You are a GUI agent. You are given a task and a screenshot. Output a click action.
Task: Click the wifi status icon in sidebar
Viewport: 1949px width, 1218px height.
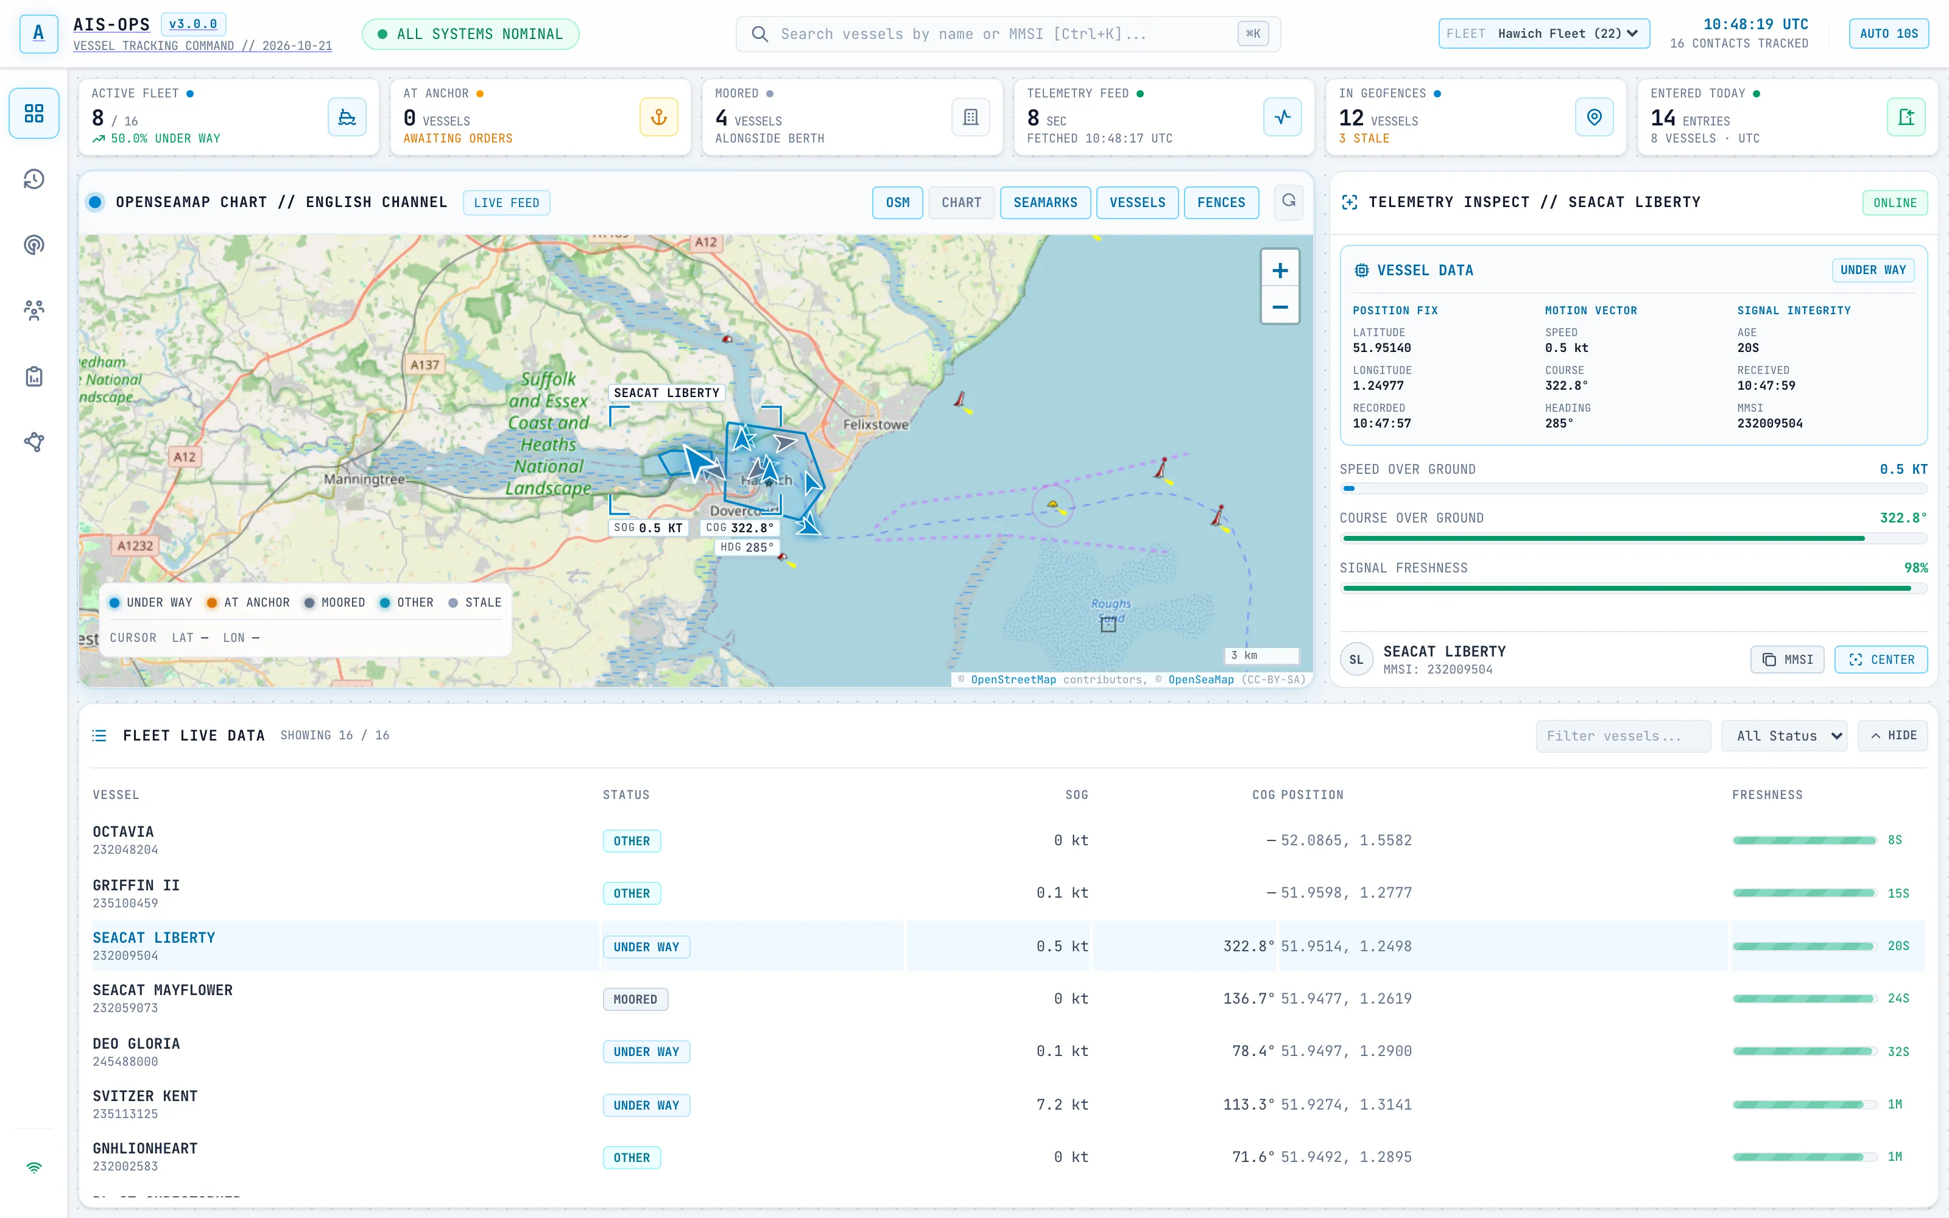click(34, 1167)
